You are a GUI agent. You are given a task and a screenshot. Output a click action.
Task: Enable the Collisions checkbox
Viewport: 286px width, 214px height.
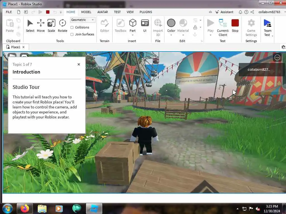72,28
